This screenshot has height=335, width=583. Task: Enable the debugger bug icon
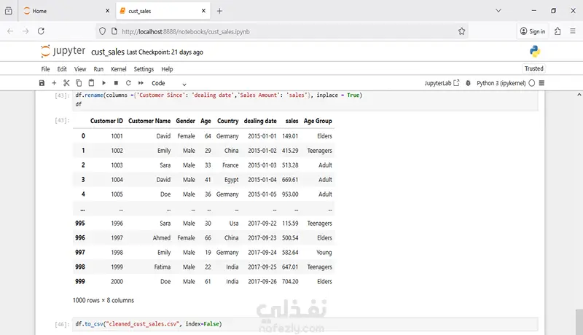(x=468, y=83)
